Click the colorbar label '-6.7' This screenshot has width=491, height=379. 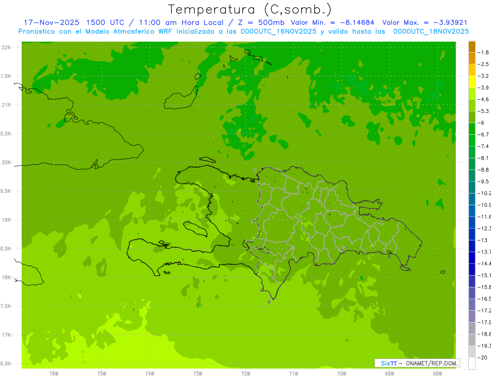(484, 135)
